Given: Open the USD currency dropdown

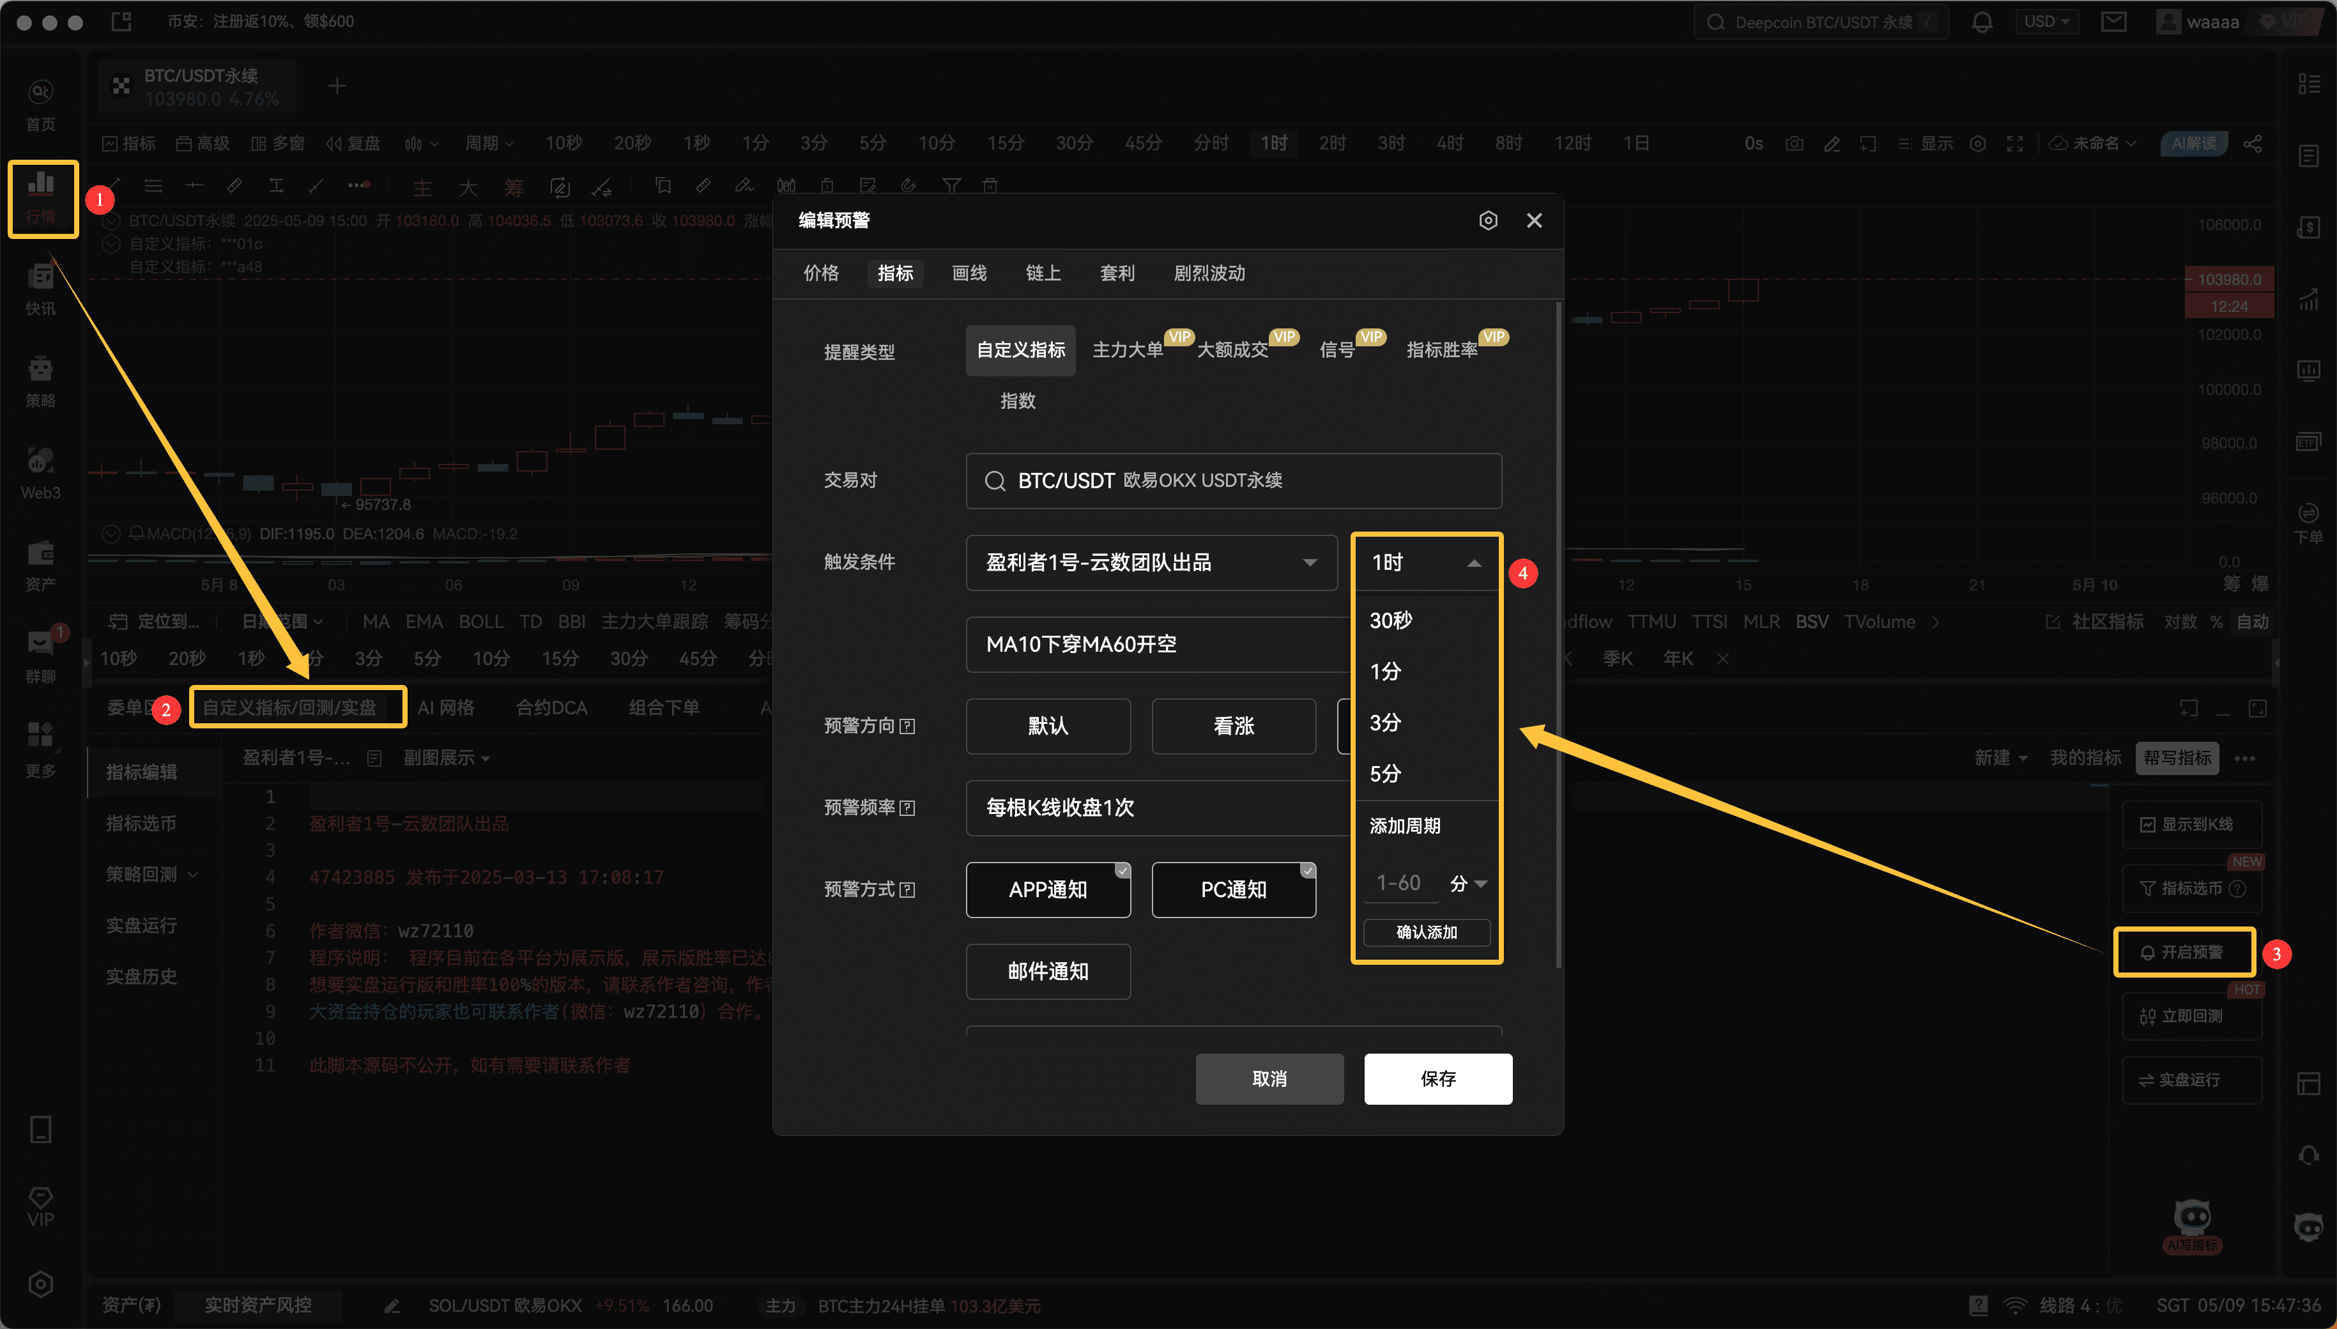Looking at the screenshot, I should [x=2046, y=22].
